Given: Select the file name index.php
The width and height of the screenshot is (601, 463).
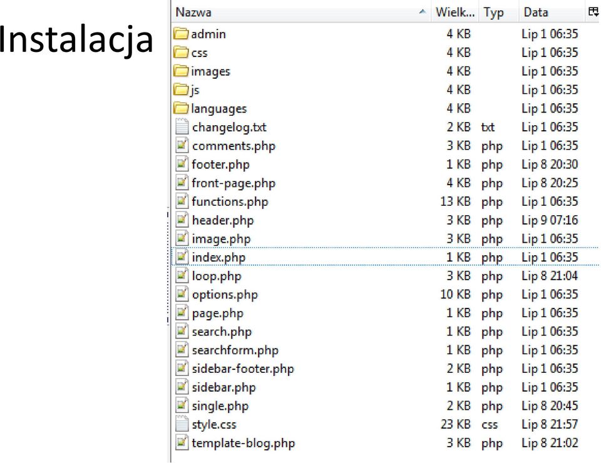Looking at the screenshot, I should pyautogui.click(x=218, y=257).
